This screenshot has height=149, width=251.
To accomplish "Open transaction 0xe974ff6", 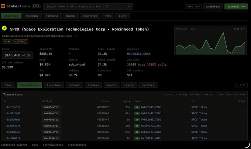I will pyautogui.click(x=13, y=138).
